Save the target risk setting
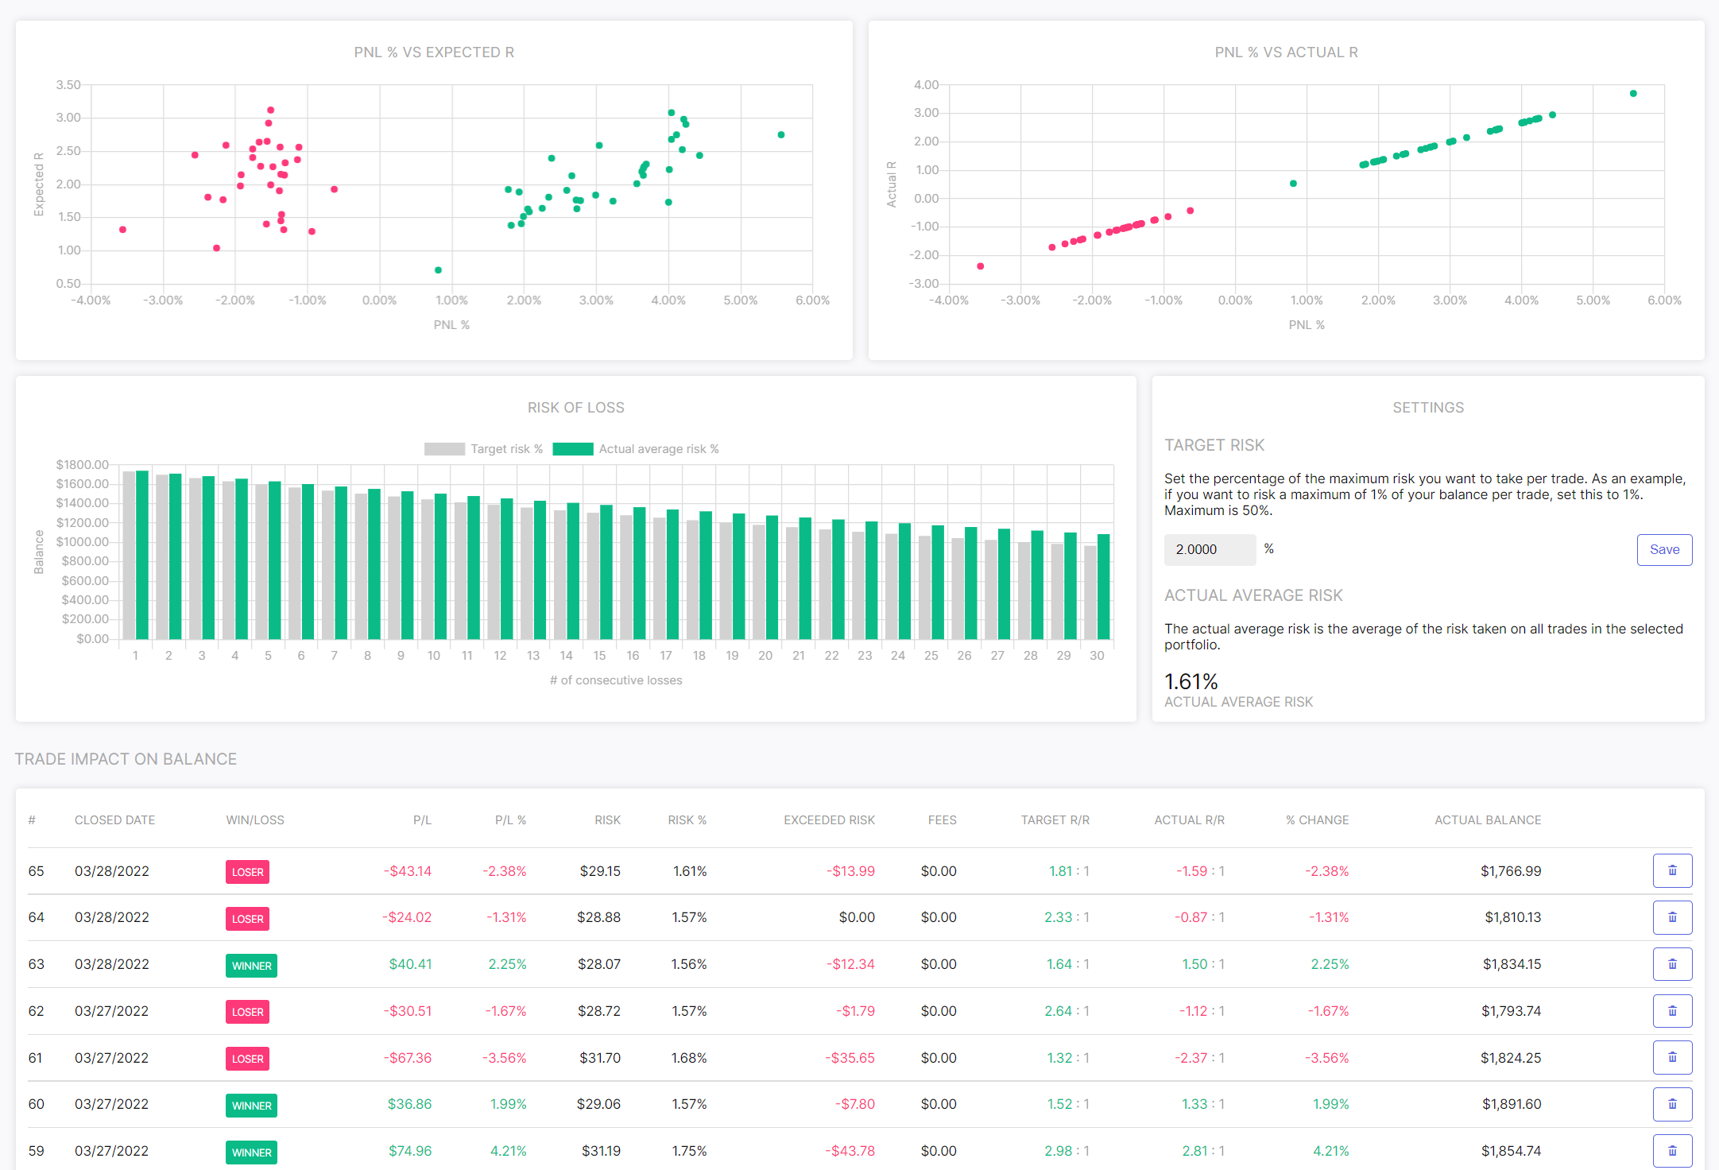1719x1170 pixels. tap(1664, 549)
